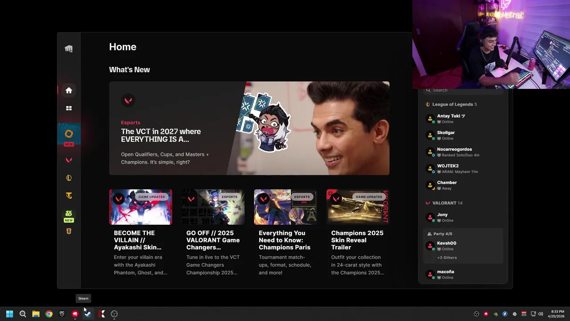The height and width of the screenshot is (321, 570).
Task: Select friend Antay Tuki
Action: pos(463,119)
